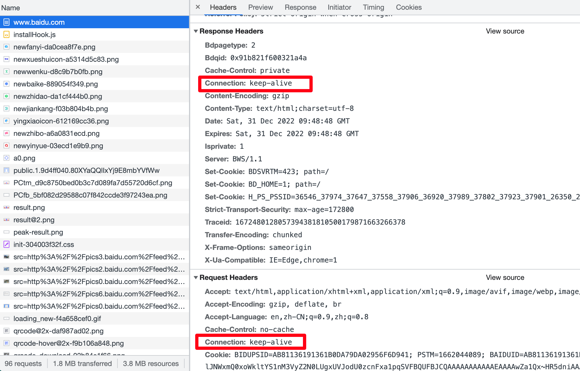Click the Strict-Transport-Security header line

click(x=279, y=210)
